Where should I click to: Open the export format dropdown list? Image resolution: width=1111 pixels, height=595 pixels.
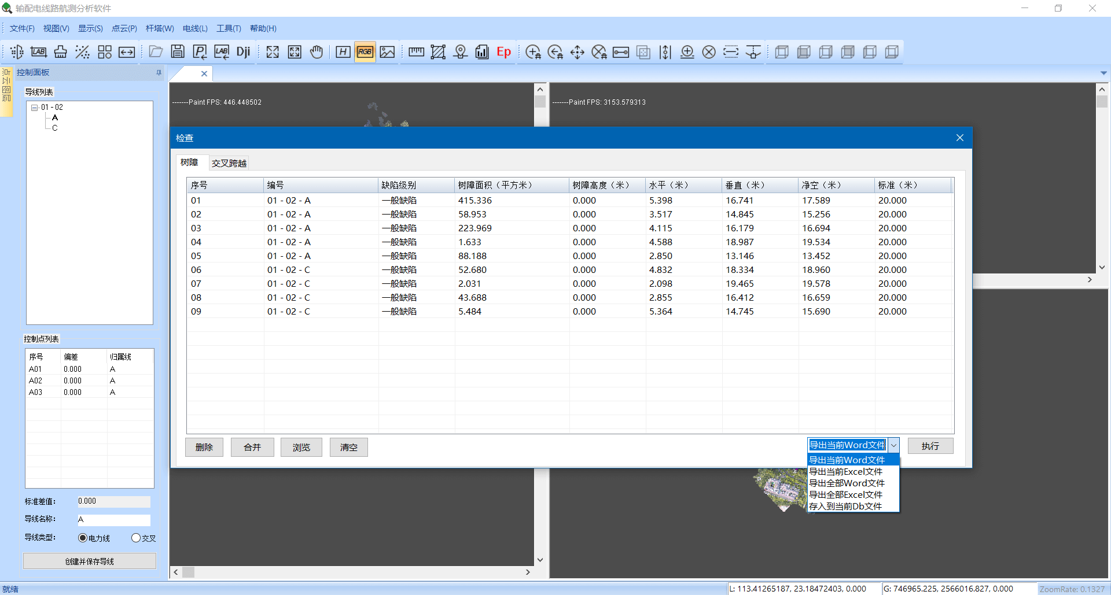[895, 445]
